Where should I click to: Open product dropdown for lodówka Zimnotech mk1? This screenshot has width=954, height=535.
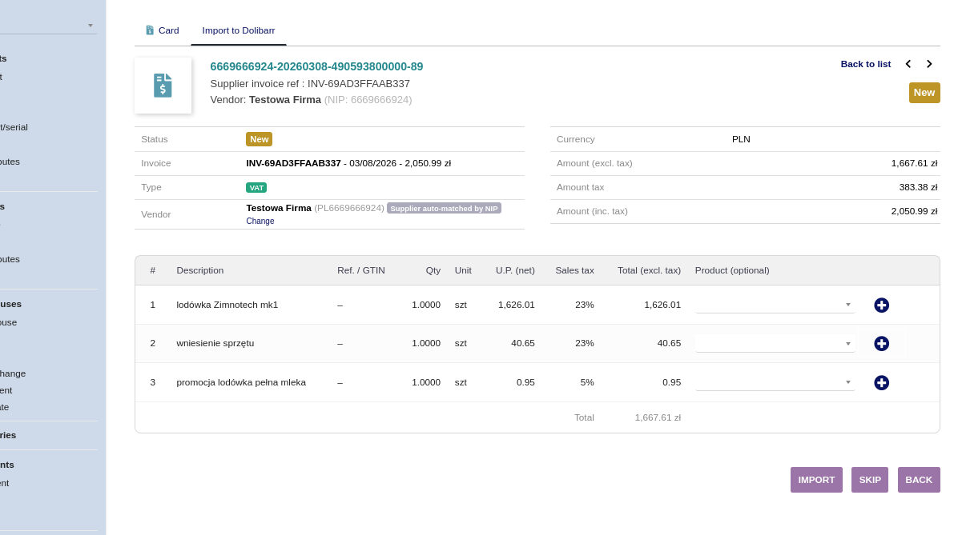click(775, 305)
